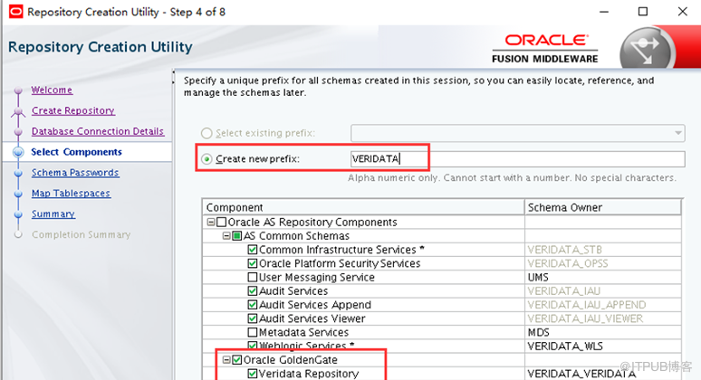Uncheck the Oracle GoldenGate checkbox
The width and height of the screenshot is (701, 380).
(237, 360)
